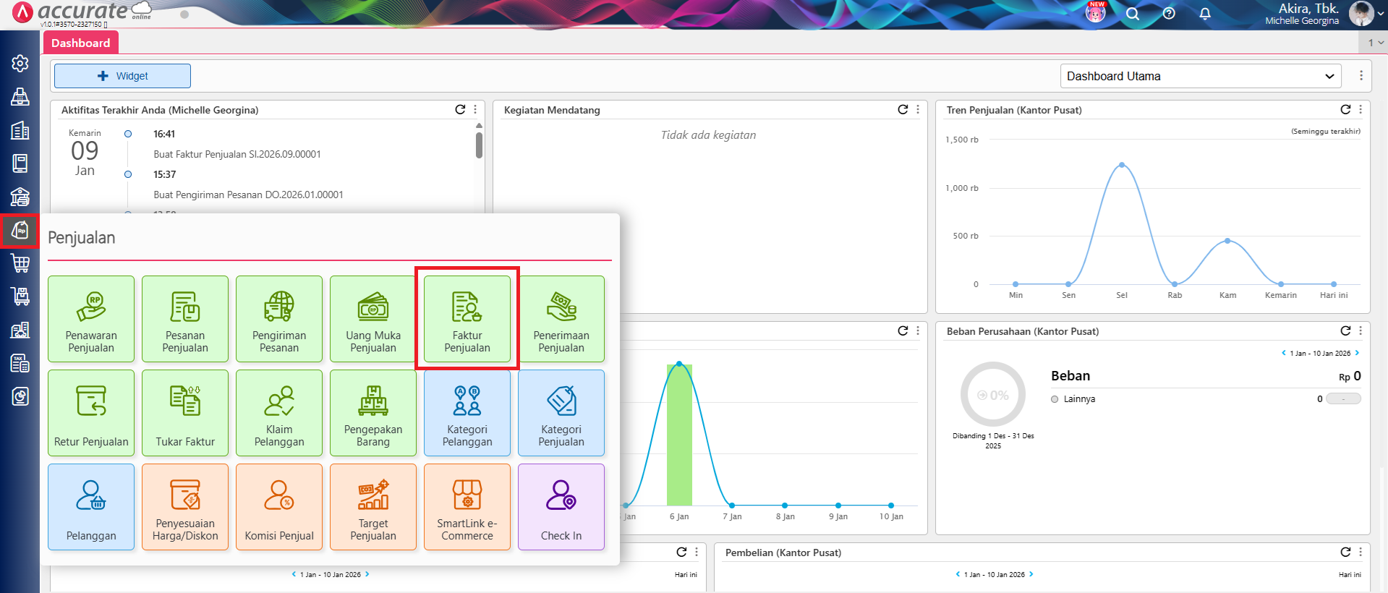Open activity Buat Faktur Penjualan SI.2026.09.00001
The height and width of the screenshot is (593, 1388).
coord(237,154)
